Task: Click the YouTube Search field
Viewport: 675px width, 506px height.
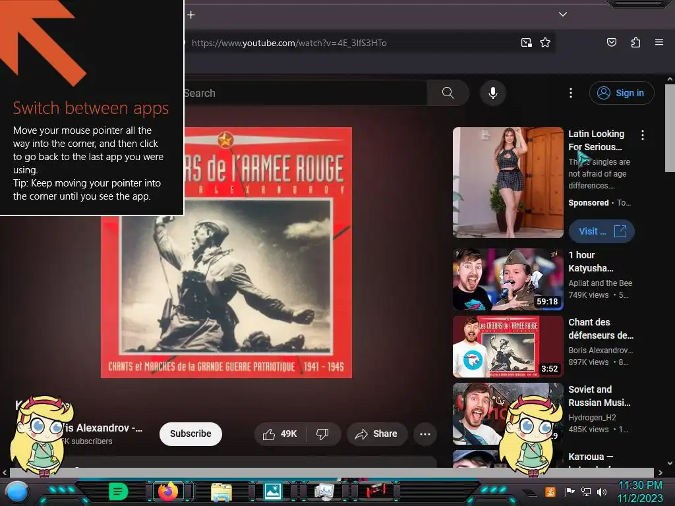Action: click(x=306, y=93)
